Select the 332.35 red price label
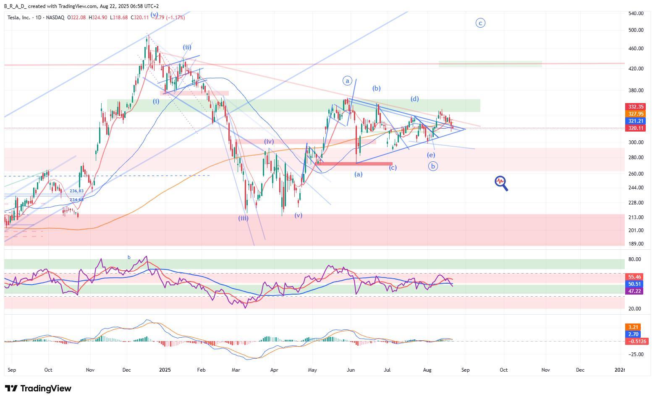 (636, 107)
